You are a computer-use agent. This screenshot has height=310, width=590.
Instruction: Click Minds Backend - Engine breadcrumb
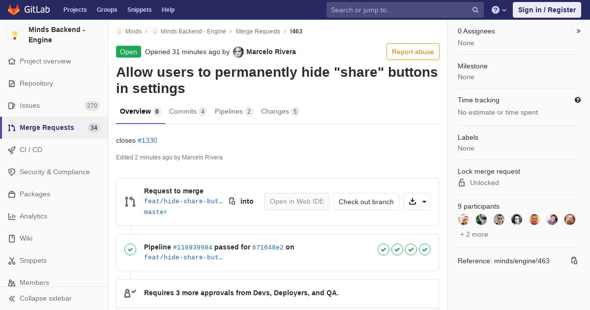click(x=193, y=31)
